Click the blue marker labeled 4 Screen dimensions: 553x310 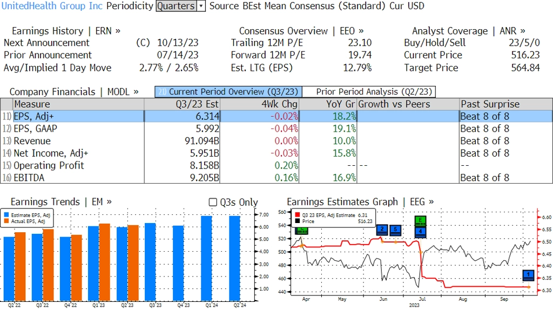(x=420, y=232)
